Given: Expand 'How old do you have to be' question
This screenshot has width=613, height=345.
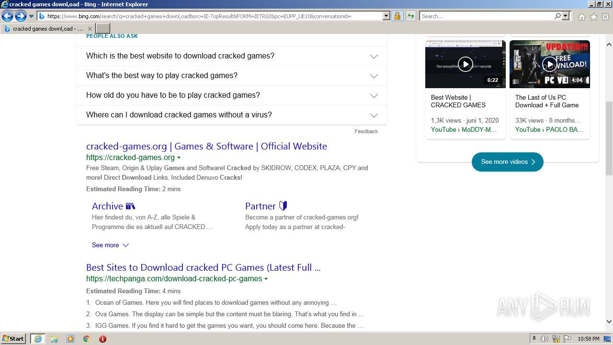Looking at the screenshot, I should pyautogui.click(x=232, y=95).
